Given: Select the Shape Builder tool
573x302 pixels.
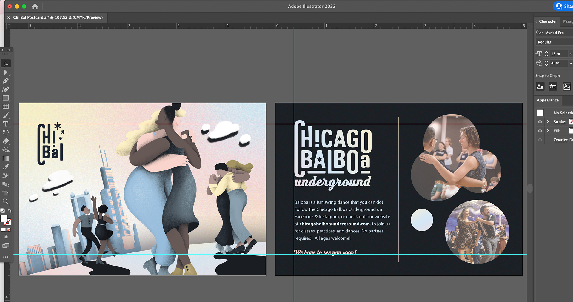Looking at the screenshot, I should [x=6, y=150].
